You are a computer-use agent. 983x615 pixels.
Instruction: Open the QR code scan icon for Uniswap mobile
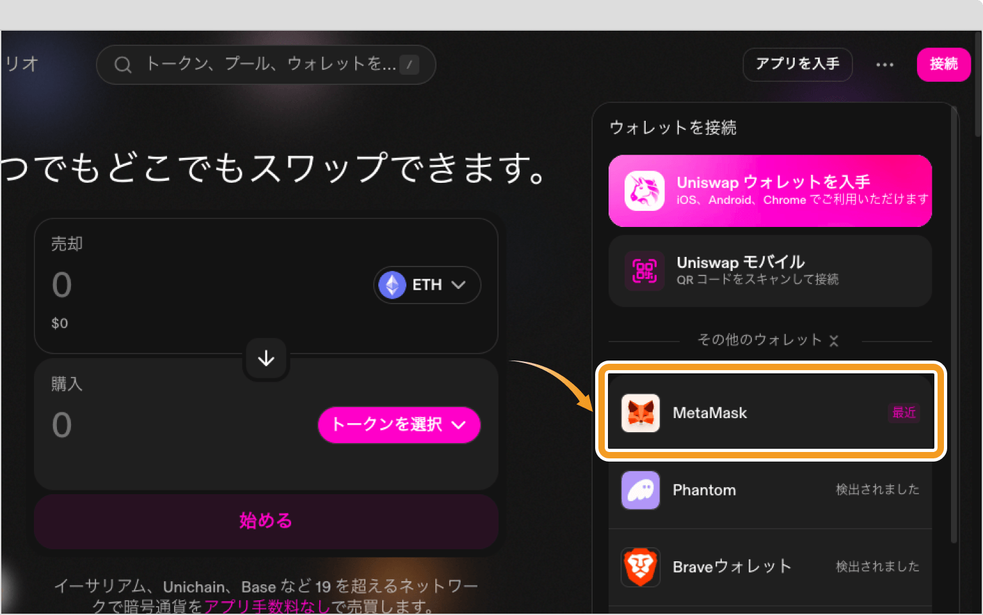644,271
